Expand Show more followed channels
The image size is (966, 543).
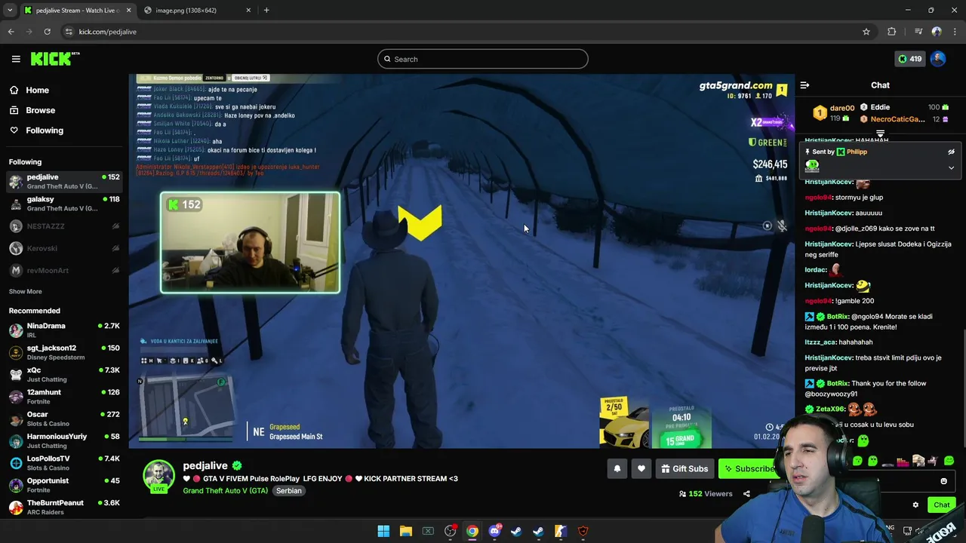(x=25, y=291)
